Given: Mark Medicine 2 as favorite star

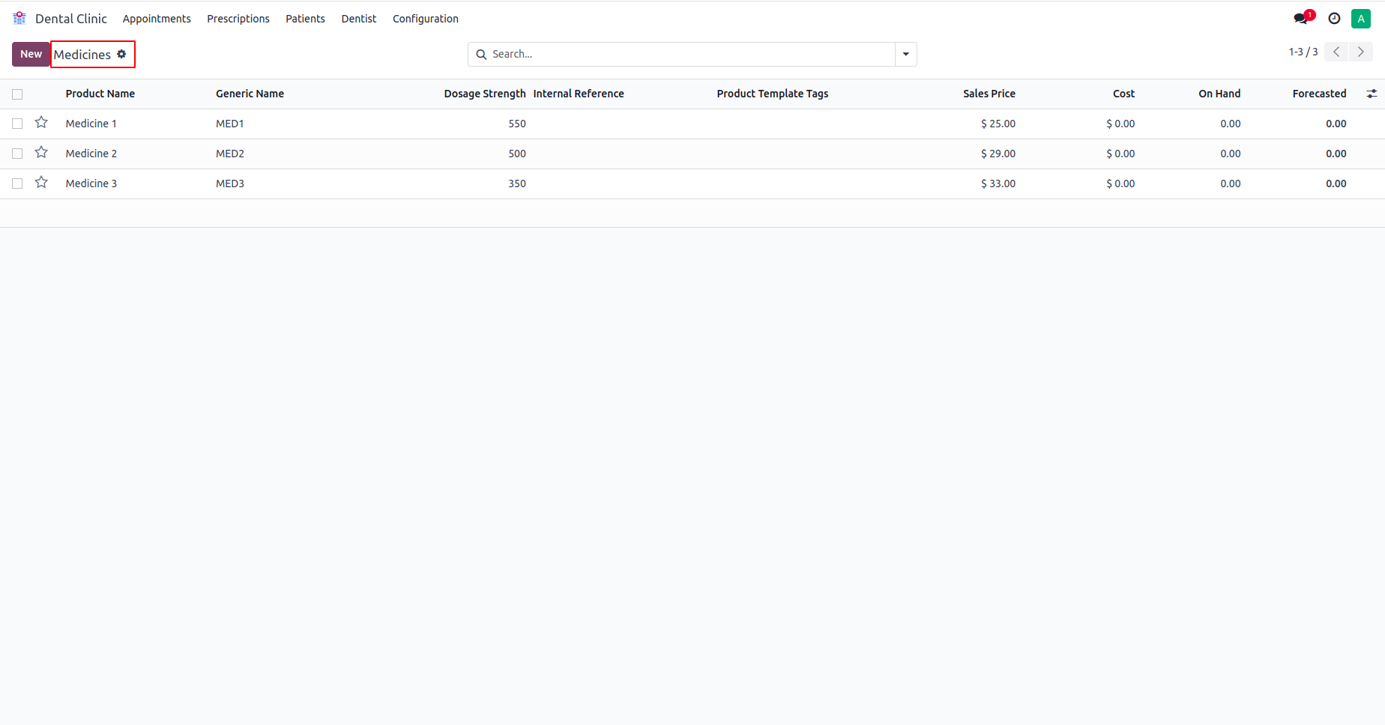Looking at the screenshot, I should pyautogui.click(x=41, y=152).
